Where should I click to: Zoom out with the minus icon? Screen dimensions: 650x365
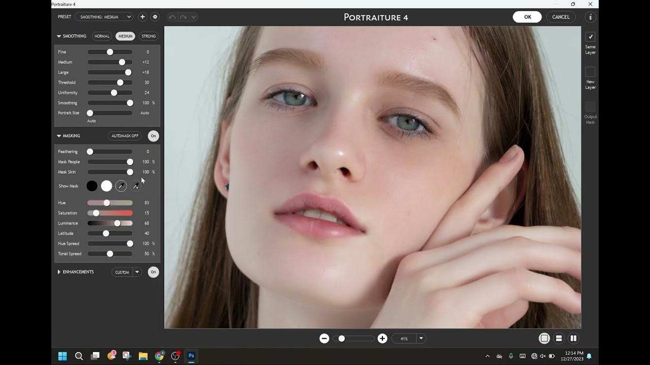(324, 339)
